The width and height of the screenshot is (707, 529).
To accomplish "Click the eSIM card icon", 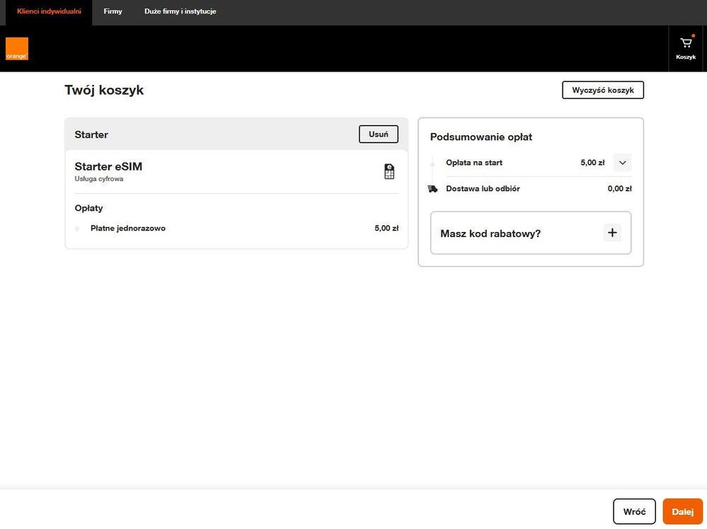I will pyautogui.click(x=389, y=172).
